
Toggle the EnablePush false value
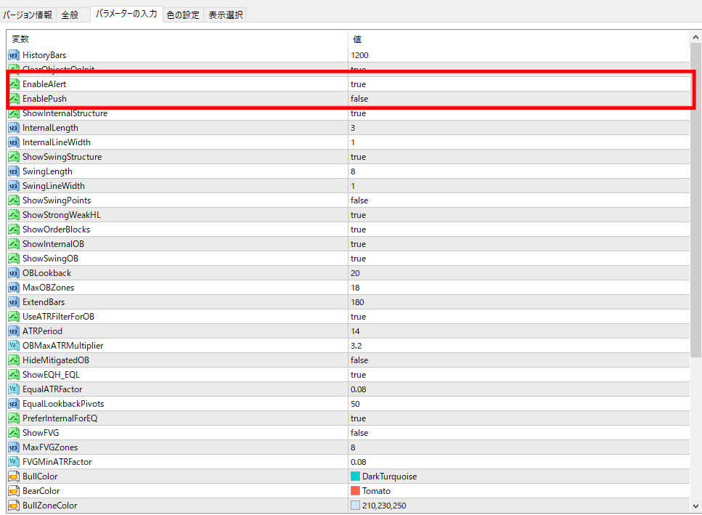pyautogui.click(x=359, y=99)
